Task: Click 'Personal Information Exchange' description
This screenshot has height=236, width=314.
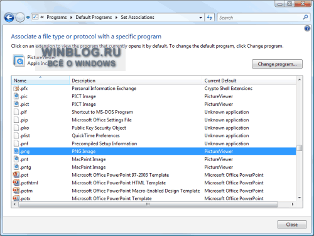Action: pos(104,89)
